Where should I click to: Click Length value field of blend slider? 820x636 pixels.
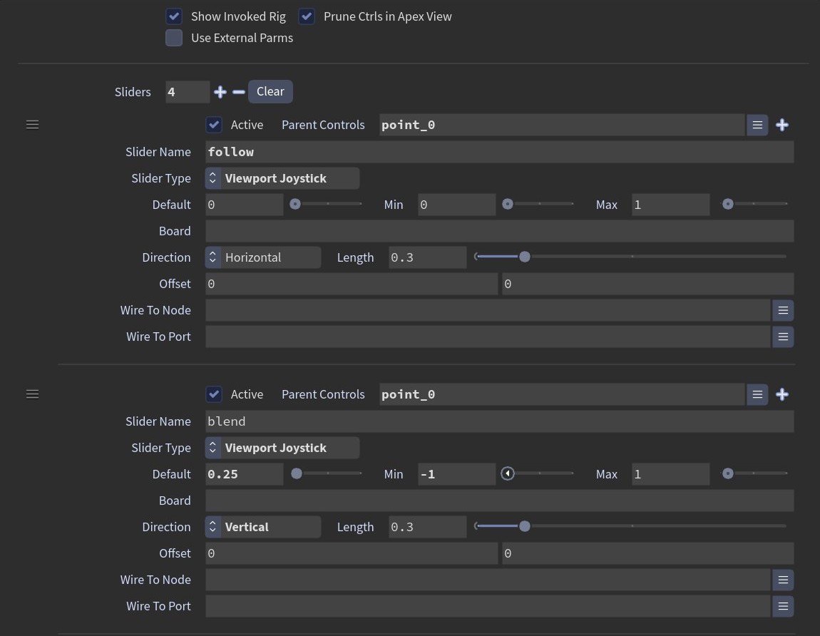427,527
